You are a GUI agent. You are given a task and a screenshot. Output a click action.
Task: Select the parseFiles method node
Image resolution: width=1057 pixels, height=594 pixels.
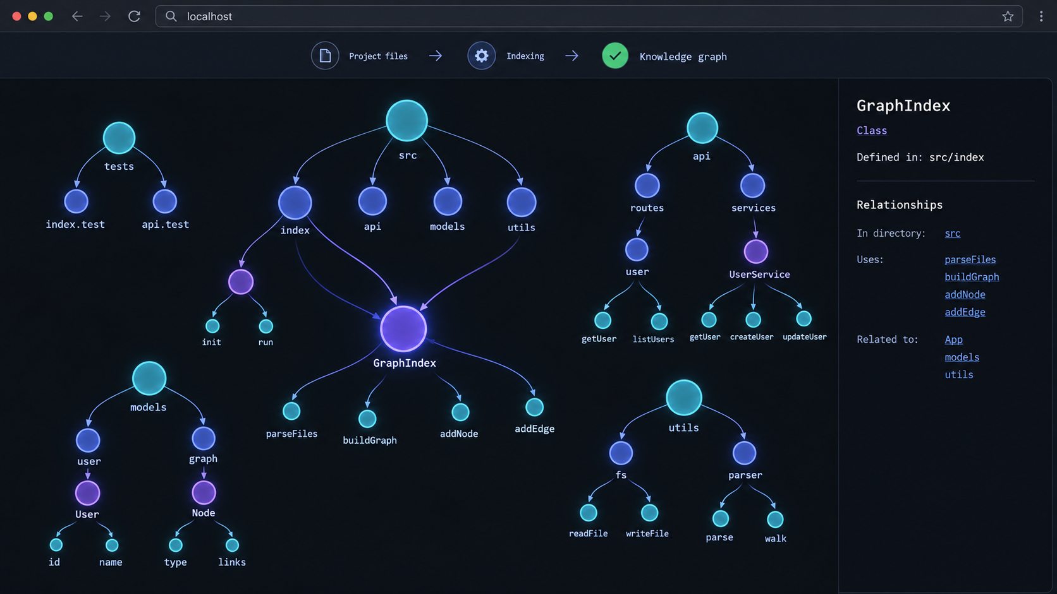(x=291, y=411)
